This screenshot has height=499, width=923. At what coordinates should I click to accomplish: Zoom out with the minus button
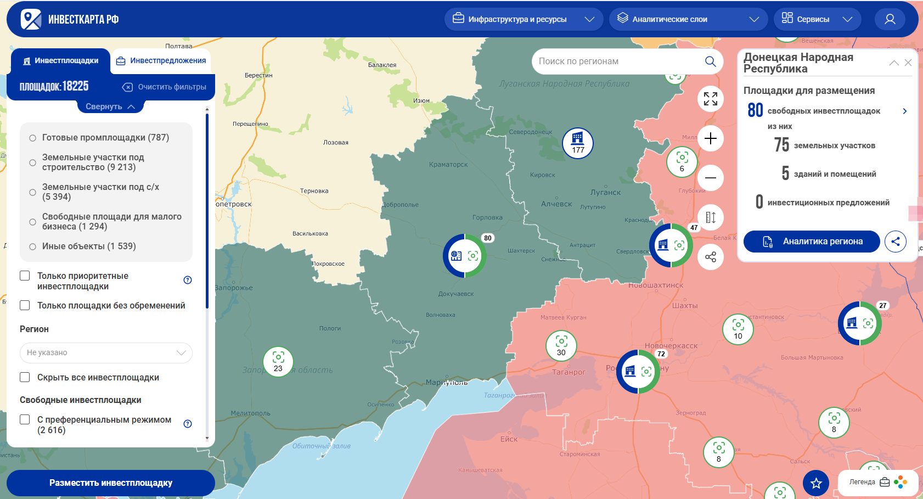point(711,178)
